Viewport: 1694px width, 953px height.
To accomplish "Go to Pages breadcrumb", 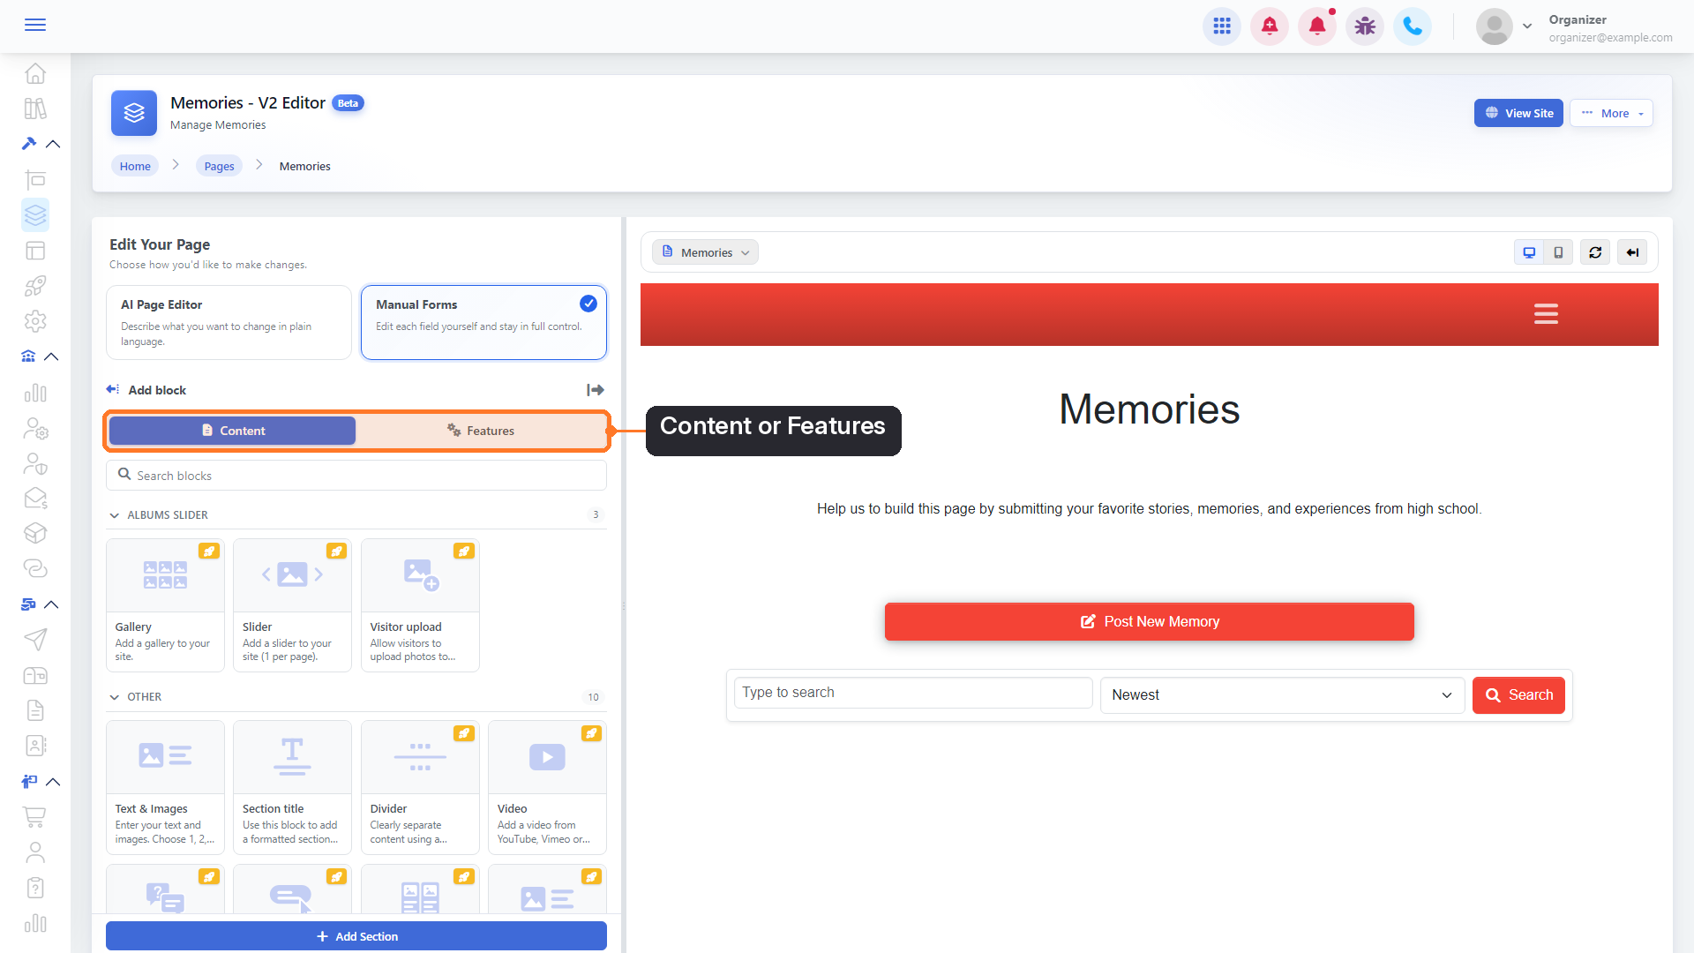I will coord(219,166).
